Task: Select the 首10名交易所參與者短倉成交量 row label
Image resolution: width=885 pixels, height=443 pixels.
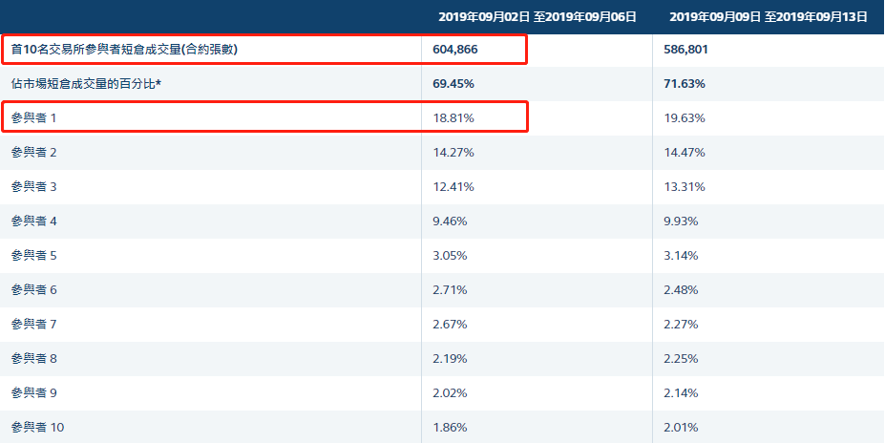Action: pos(124,49)
